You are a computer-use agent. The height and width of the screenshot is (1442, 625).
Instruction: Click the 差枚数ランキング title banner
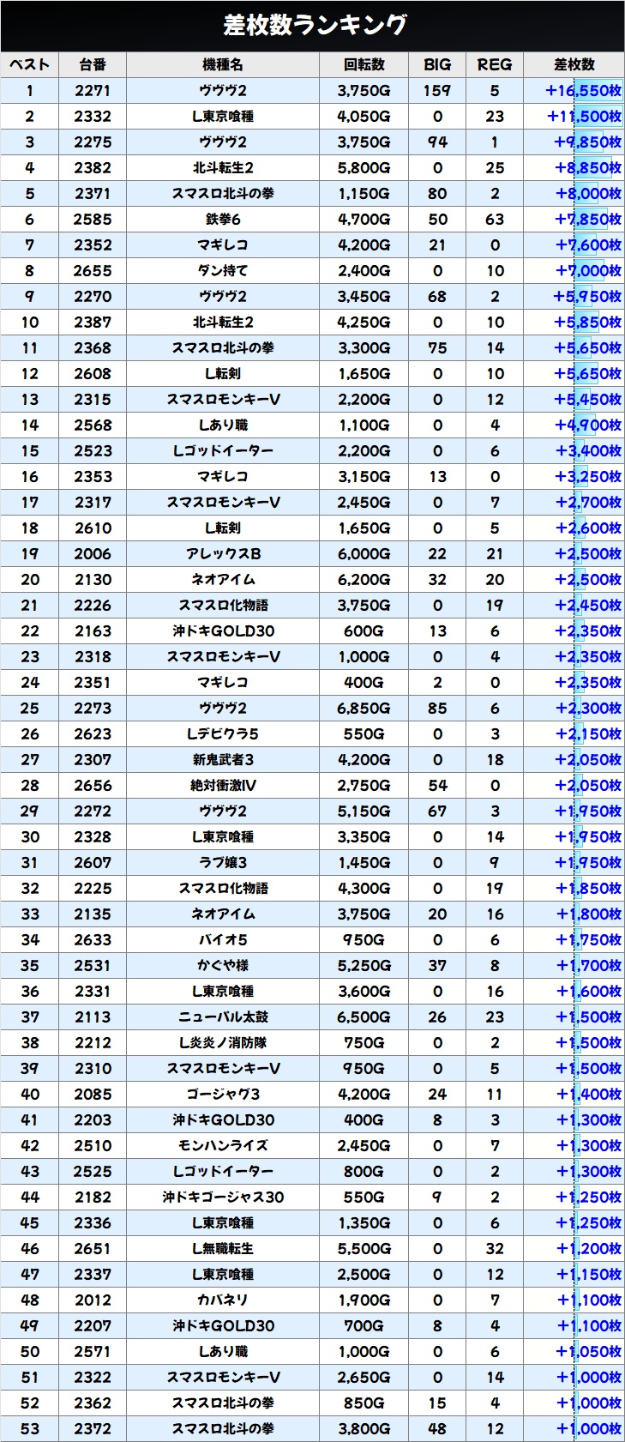pyautogui.click(x=312, y=26)
